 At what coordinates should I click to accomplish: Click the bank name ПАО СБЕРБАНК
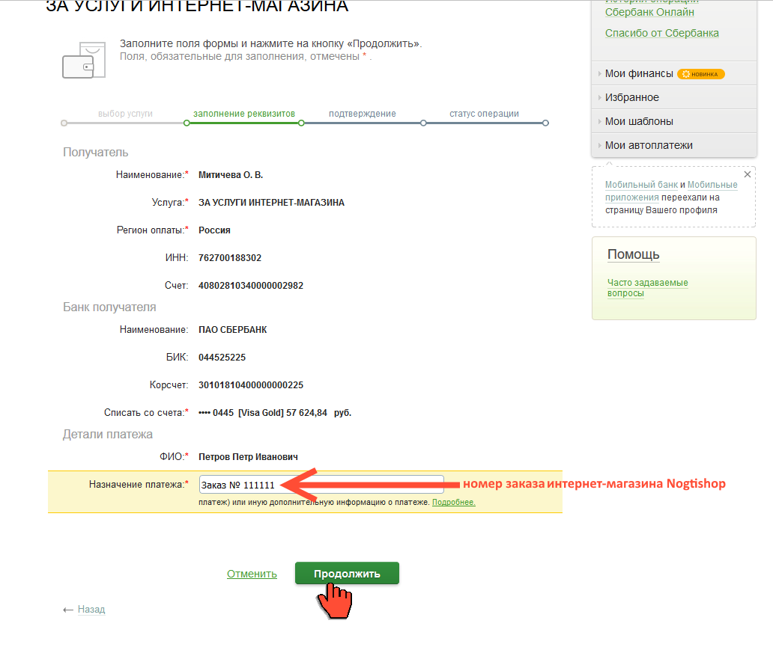[x=233, y=330]
